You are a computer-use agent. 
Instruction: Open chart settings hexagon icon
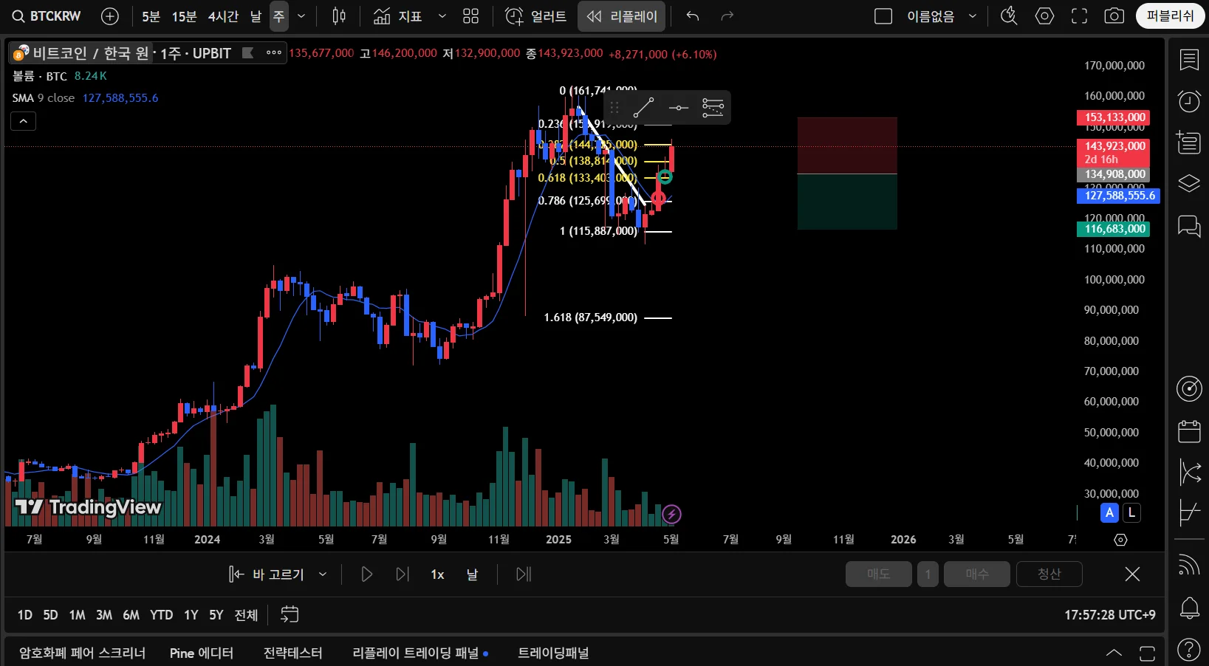1044,16
